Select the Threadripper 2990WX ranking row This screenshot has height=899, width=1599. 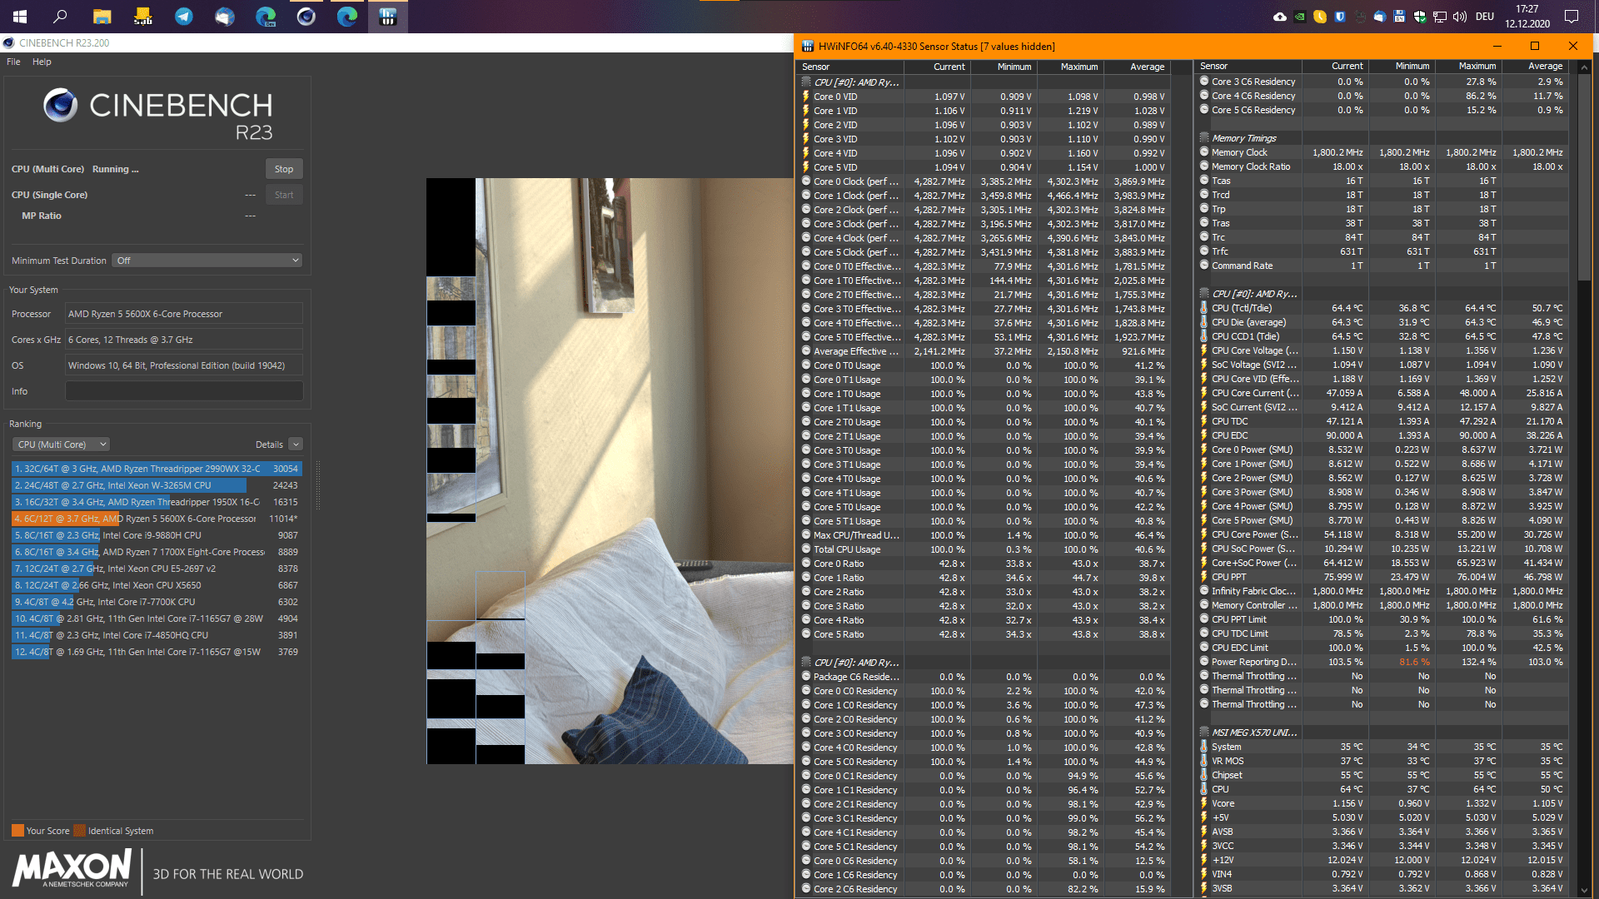point(156,469)
